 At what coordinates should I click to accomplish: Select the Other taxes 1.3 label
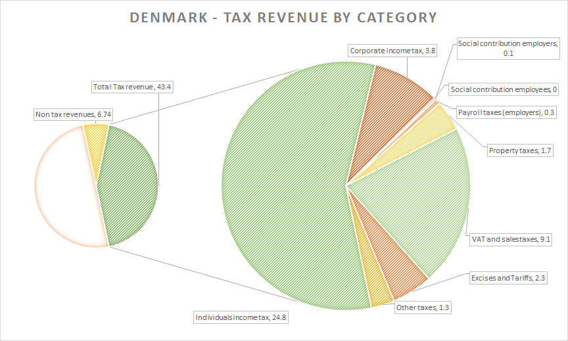point(424,307)
